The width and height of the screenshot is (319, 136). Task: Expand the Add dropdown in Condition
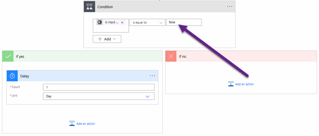[107, 39]
